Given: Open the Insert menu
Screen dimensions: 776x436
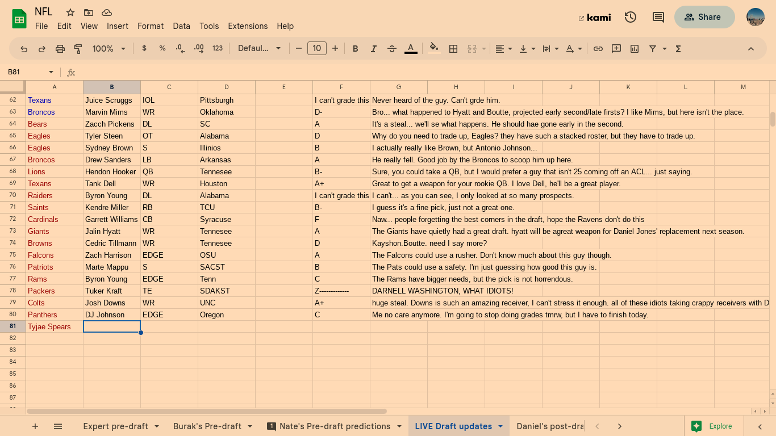Looking at the screenshot, I should tap(118, 26).
